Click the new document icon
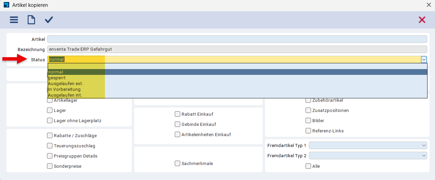The height and width of the screenshot is (180, 435). coord(31,20)
